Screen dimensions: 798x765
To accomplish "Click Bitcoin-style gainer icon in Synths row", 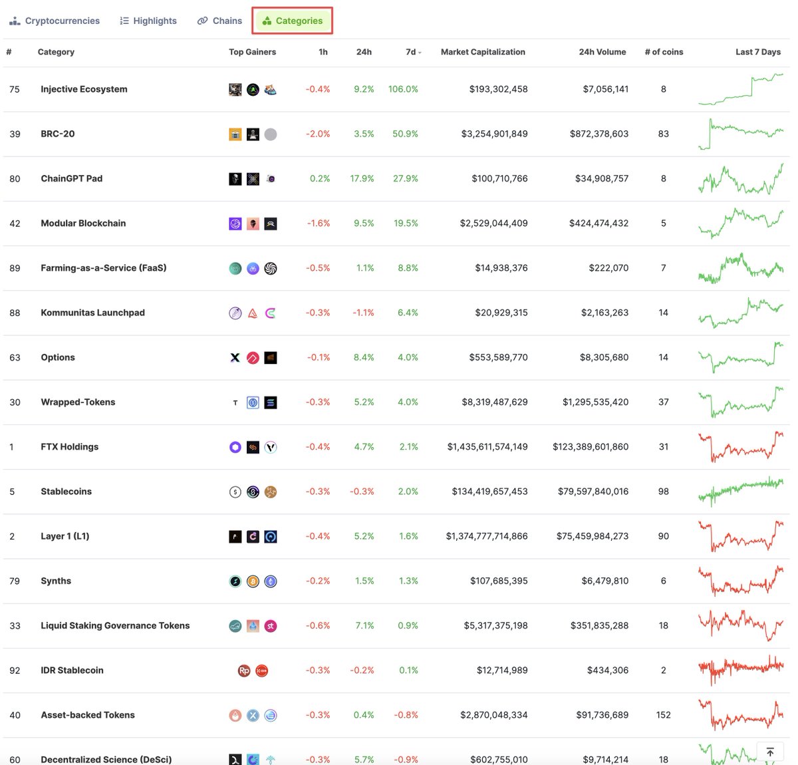I will pos(253,581).
